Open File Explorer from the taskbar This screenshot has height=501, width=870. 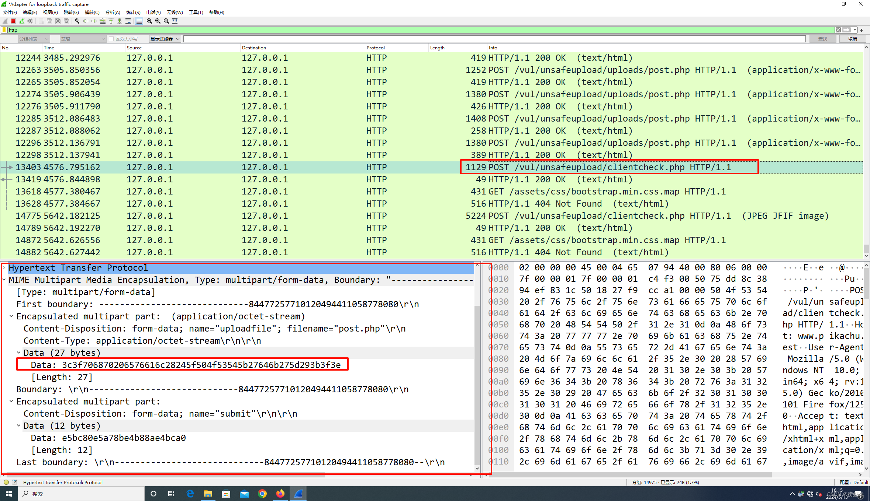(x=208, y=494)
